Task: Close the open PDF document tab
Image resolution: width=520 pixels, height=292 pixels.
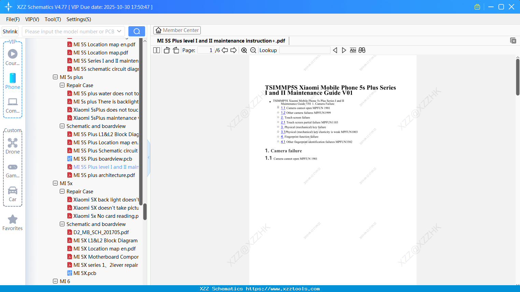Action: click(x=513, y=40)
